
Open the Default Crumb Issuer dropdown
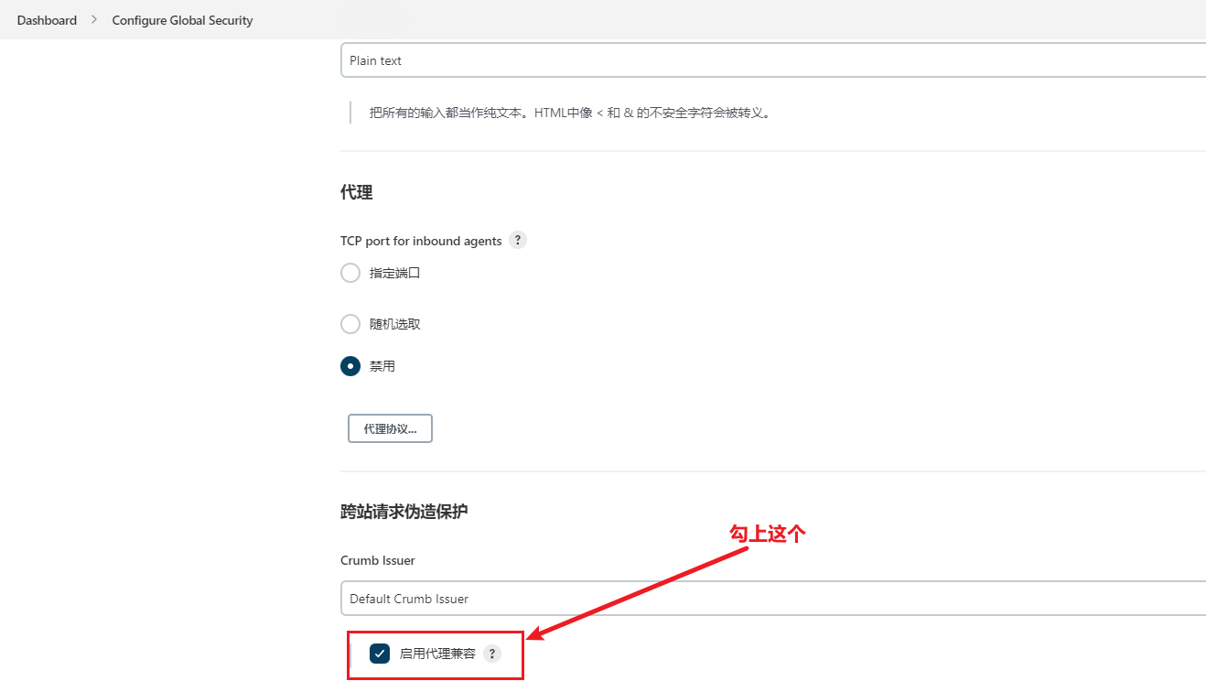coord(773,599)
